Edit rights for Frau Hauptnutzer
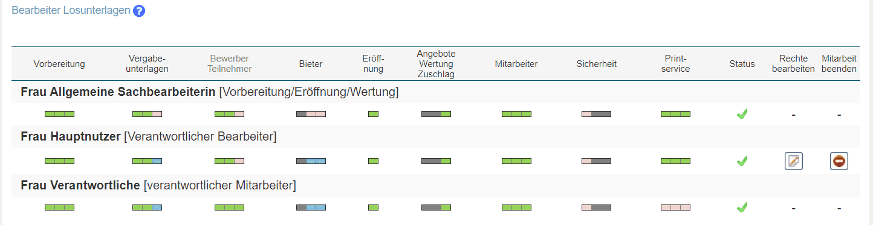Image resolution: width=873 pixels, height=225 pixels. (x=794, y=161)
